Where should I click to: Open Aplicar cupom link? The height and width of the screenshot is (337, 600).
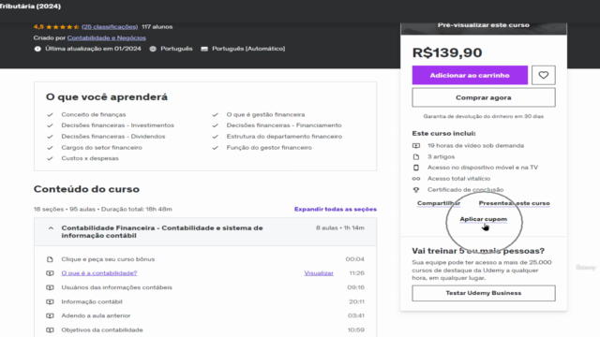coord(484,219)
